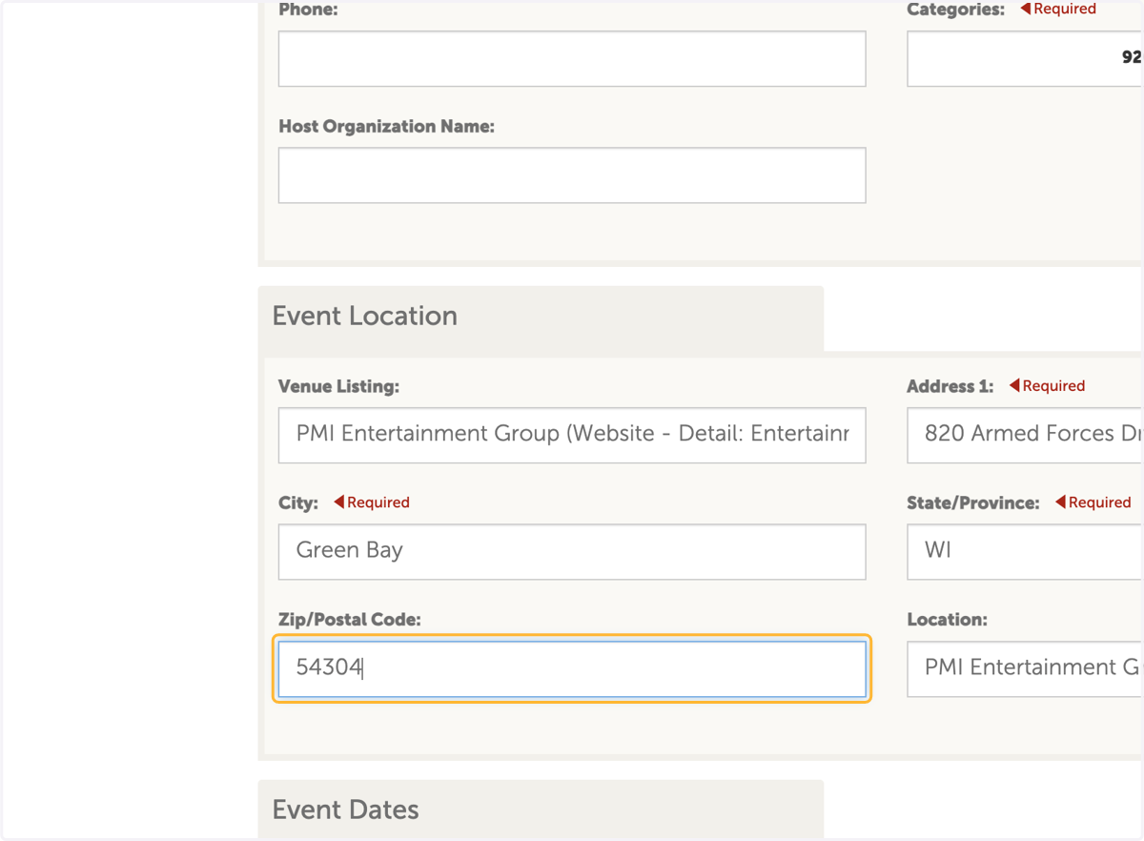
Task: Click the Required marker next to Address 1
Action: (1047, 386)
